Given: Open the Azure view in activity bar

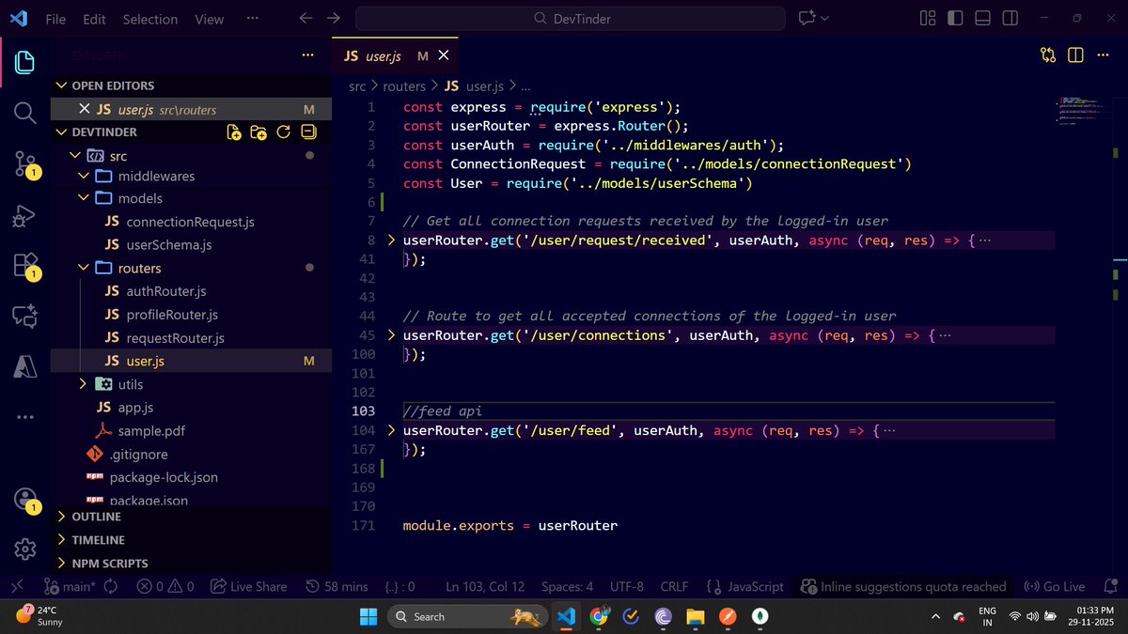Looking at the screenshot, I should click(x=24, y=367).
